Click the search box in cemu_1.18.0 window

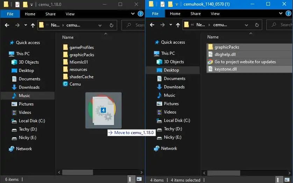coord(133,25)
